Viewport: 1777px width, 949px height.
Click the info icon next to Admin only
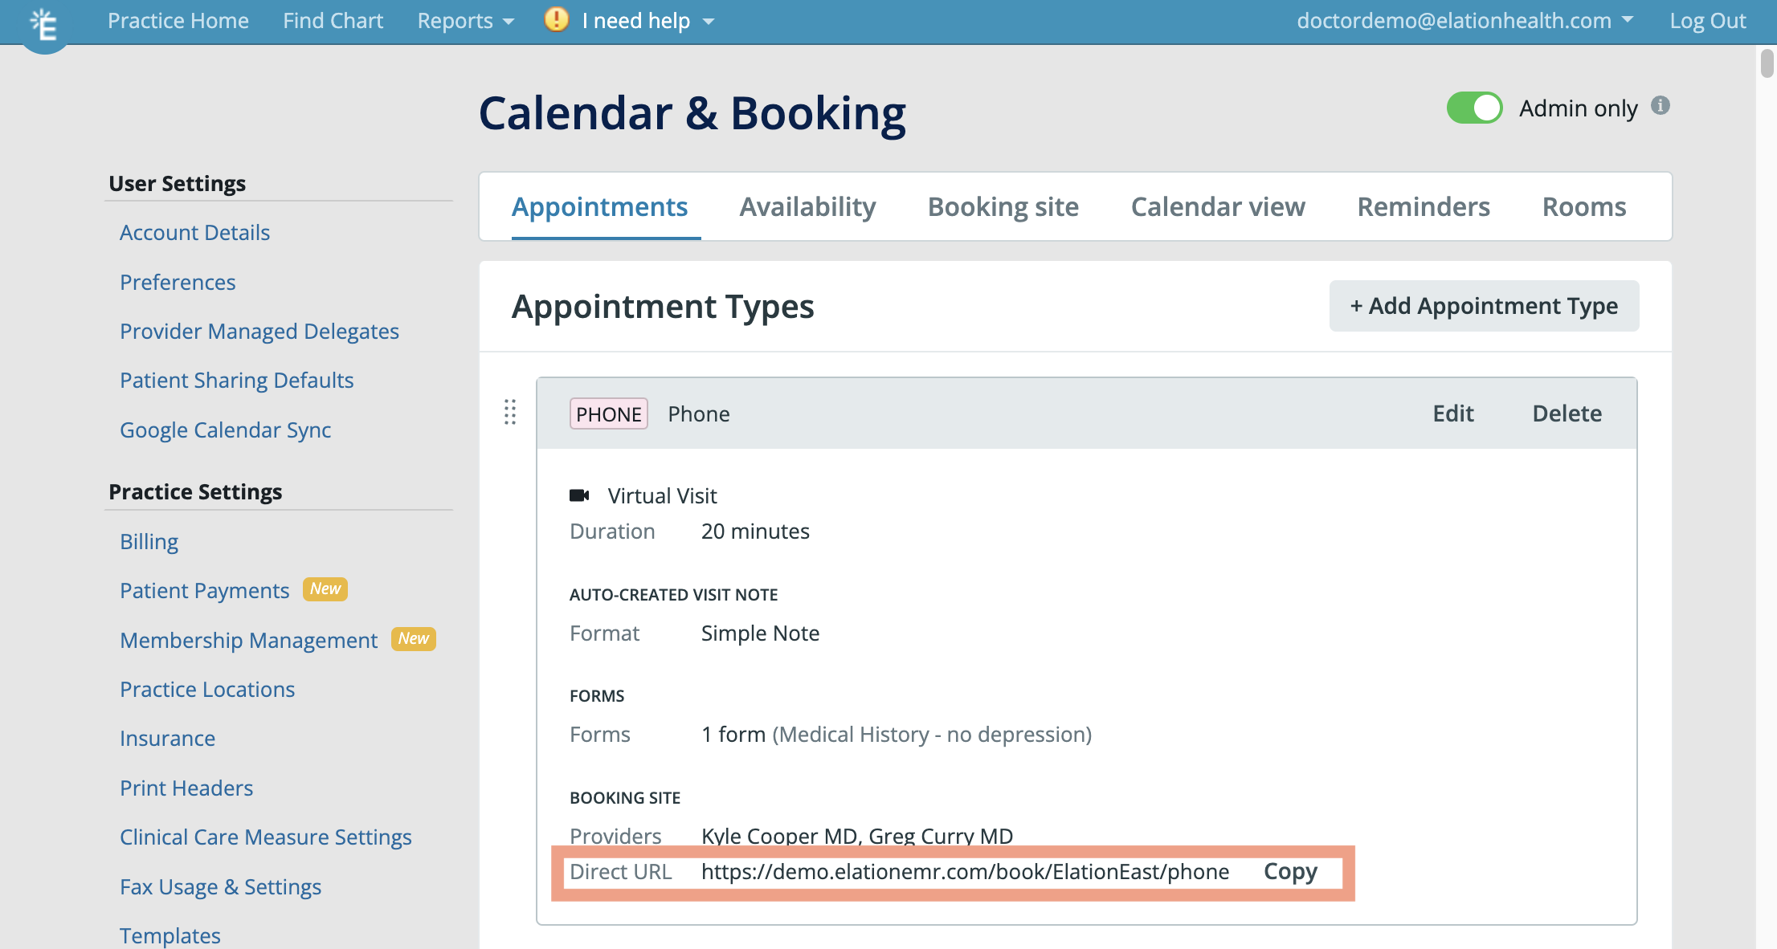[1661, 106]
